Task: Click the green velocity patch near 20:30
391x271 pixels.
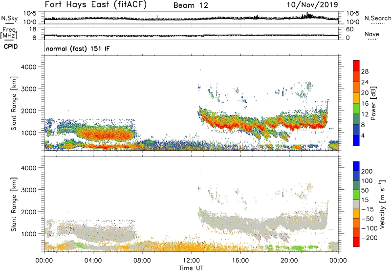Action: pyautogui.click(x=298, y=248)
